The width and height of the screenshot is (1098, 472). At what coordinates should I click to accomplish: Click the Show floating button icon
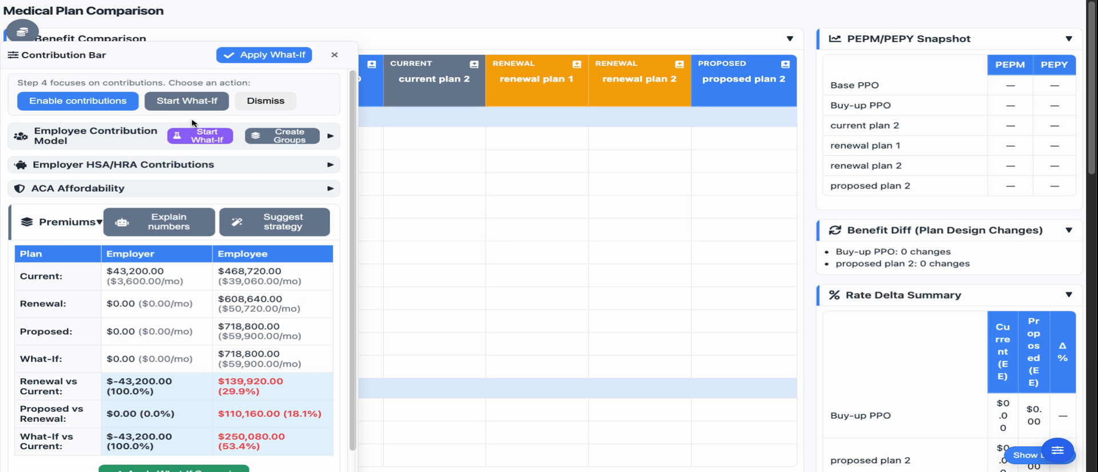[x=1057, y=450]
